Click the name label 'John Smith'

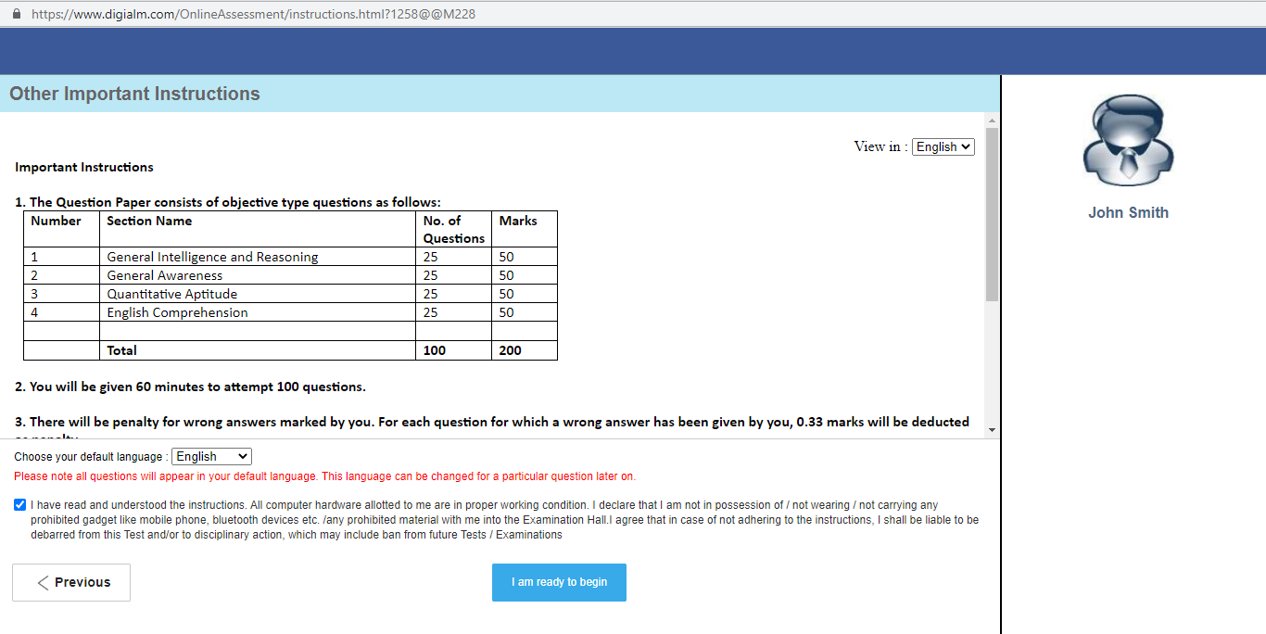pyautogui.click(x=1128, y=212)
